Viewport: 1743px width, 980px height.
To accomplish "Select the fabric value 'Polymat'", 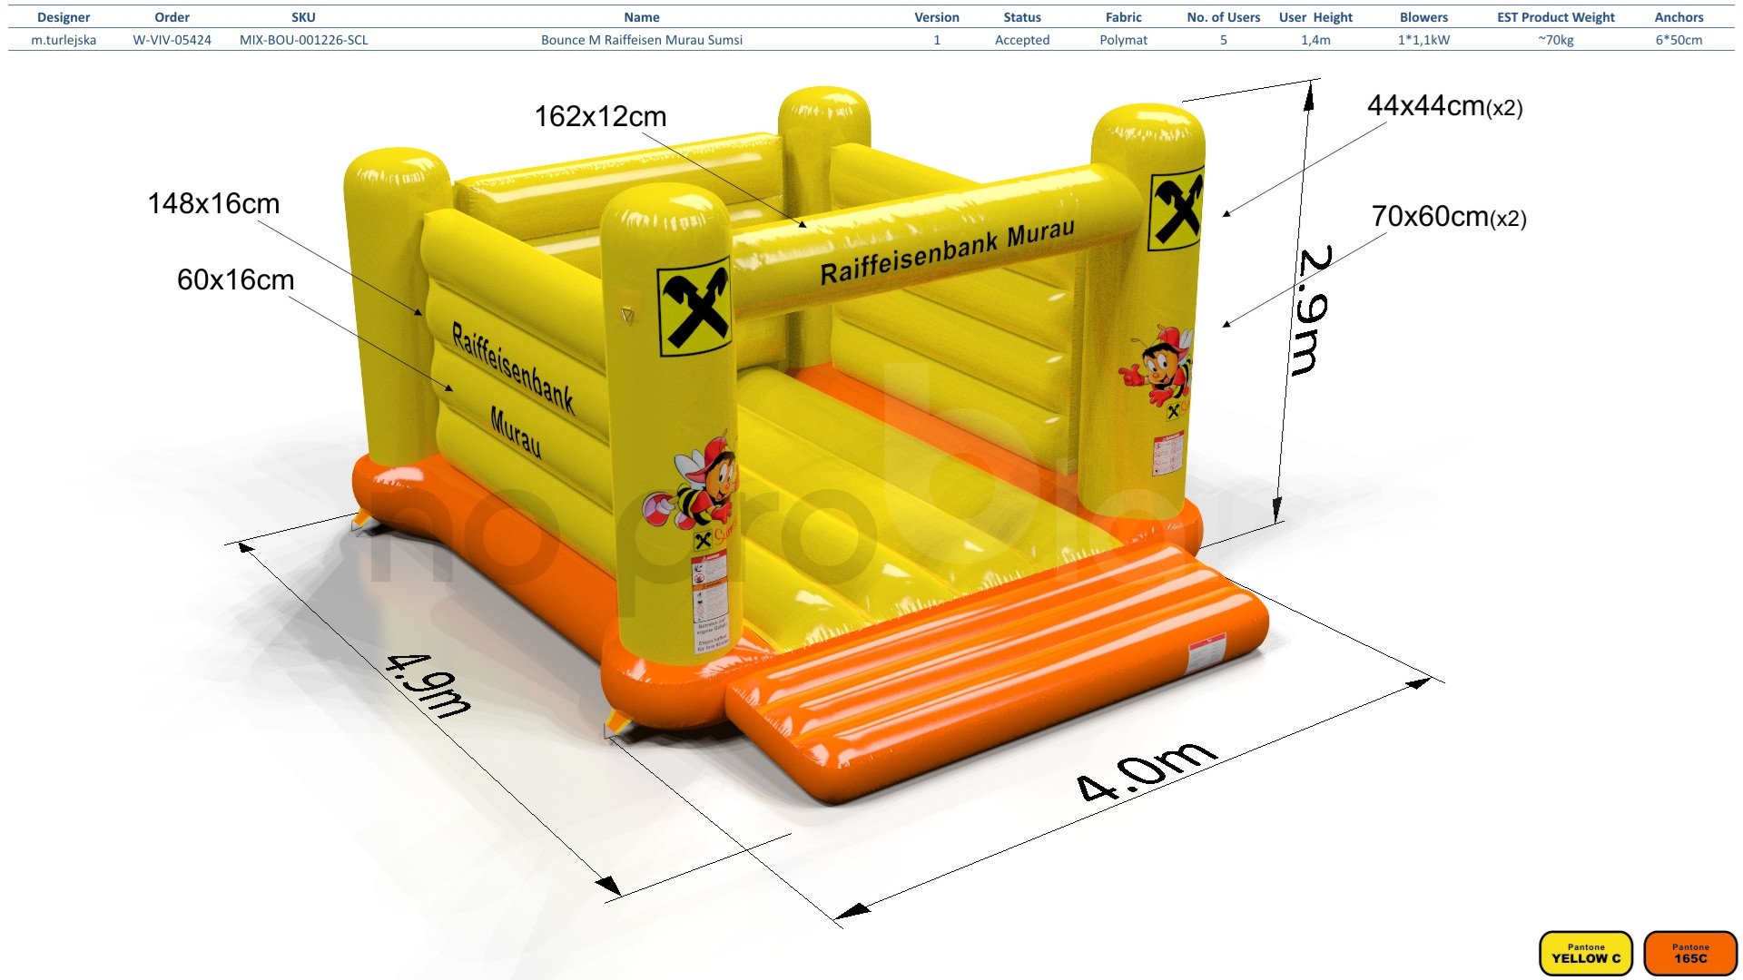I will pos(1124,40).
